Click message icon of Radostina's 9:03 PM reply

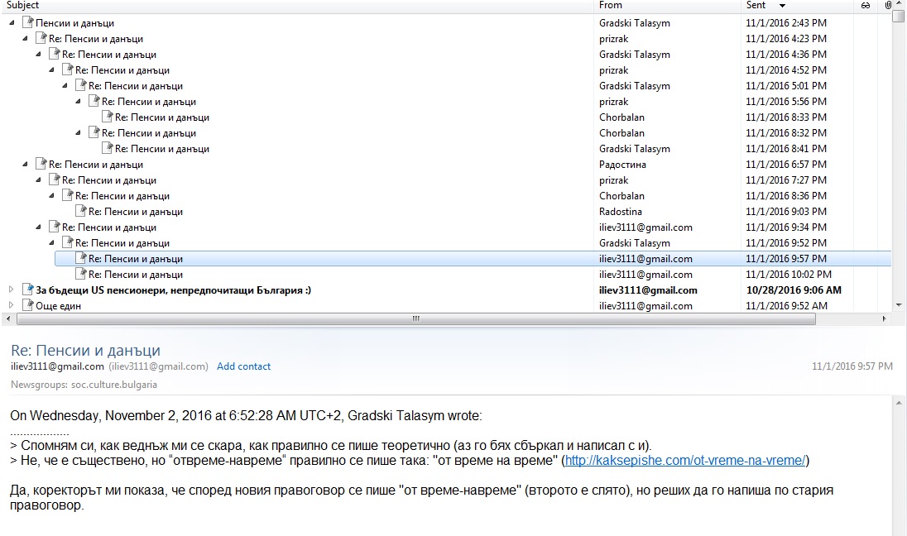80,210
